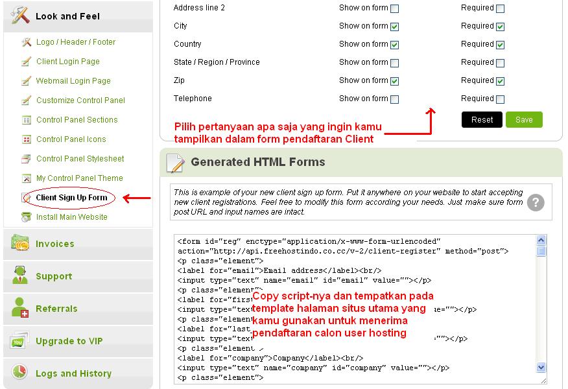The width and height of the screenshot is (568, 389).
Task: Click the Client Login Page pencil icon
Action: click(x=26, y=62)
